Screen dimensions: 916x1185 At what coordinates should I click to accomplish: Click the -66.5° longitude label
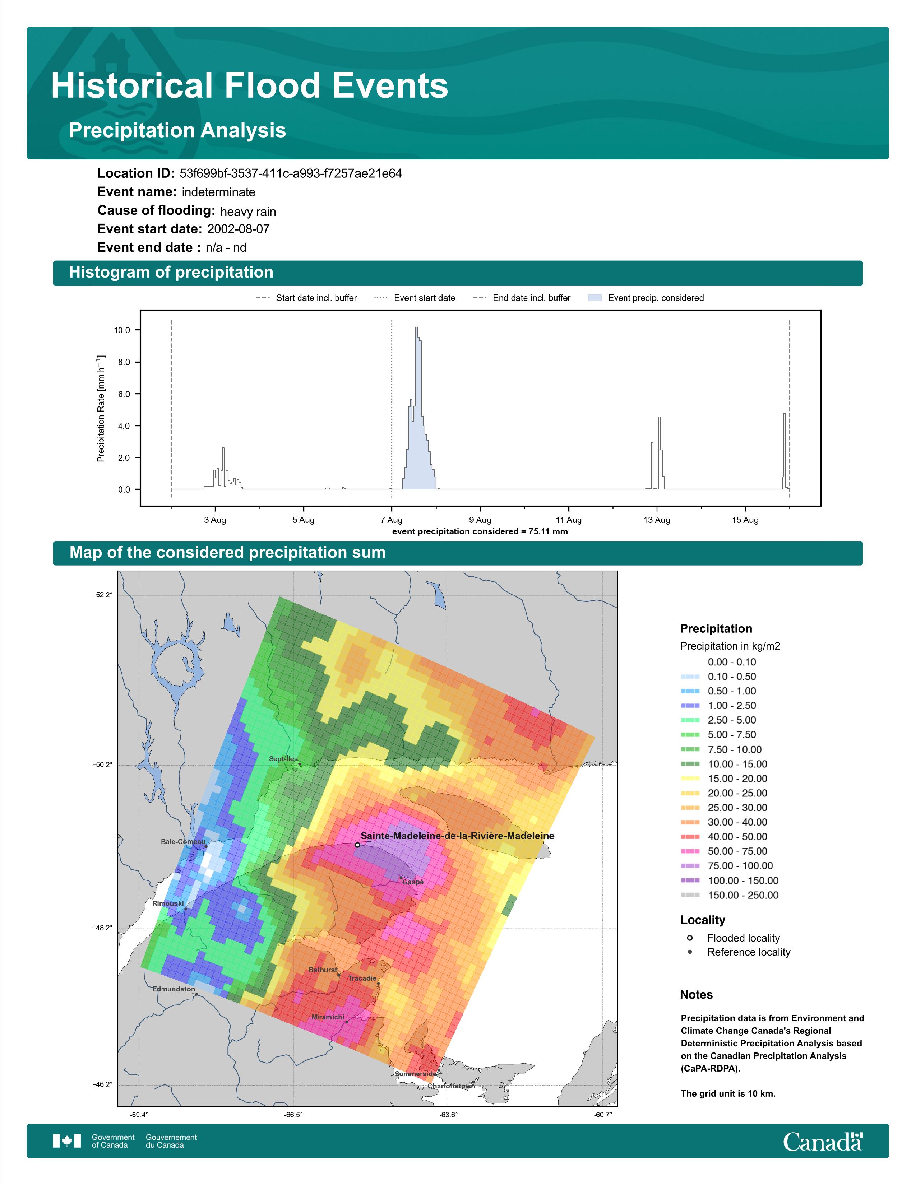pyautogui.click(x=293, y=1115)
